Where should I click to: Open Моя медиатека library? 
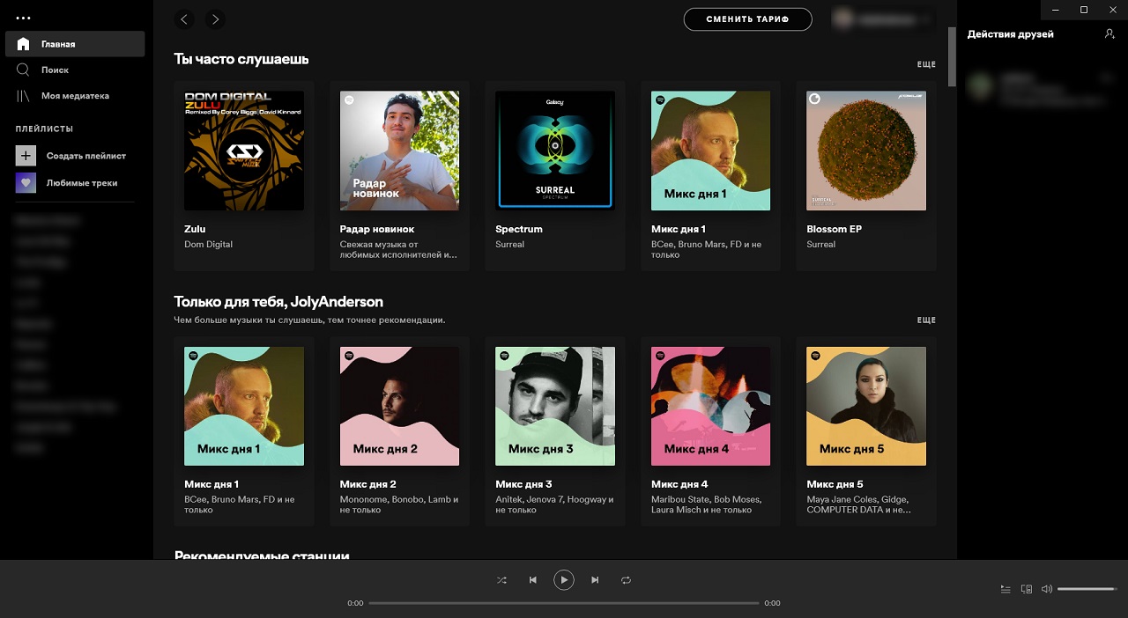pyautogui.click(x=74, y=96)
